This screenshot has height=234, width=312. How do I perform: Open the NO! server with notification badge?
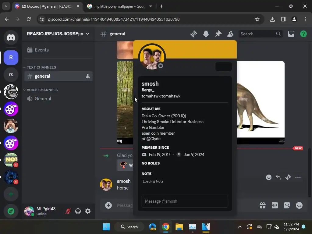coord(11,160)
